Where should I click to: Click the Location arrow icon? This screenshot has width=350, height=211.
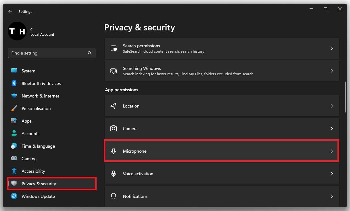pyautogui.click(x=114, y=106)
